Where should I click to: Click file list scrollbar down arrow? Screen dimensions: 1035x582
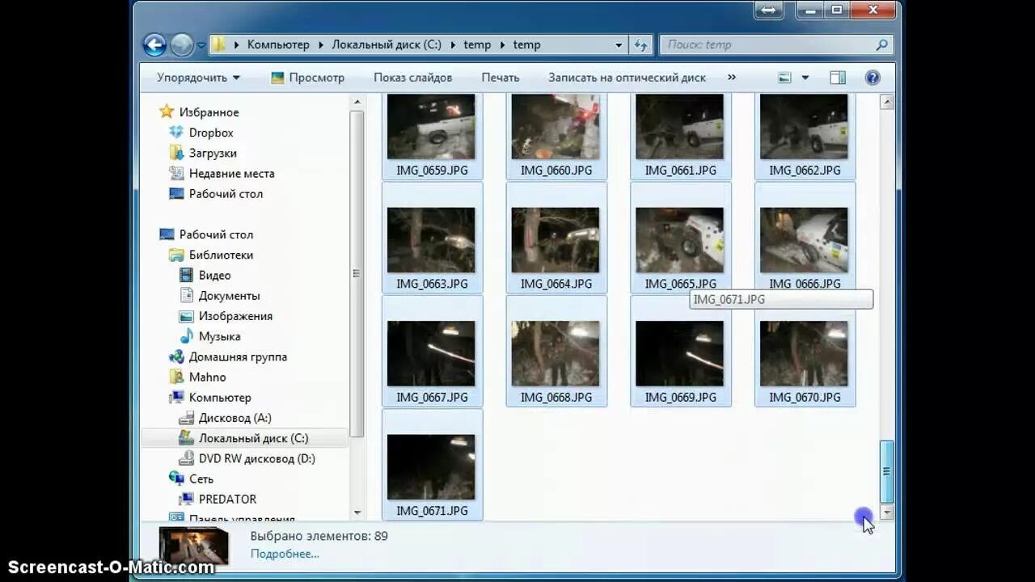click(x=886, y=512)
